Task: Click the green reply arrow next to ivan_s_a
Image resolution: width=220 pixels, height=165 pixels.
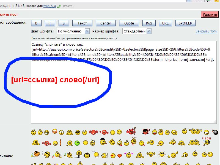Action: 59,5
